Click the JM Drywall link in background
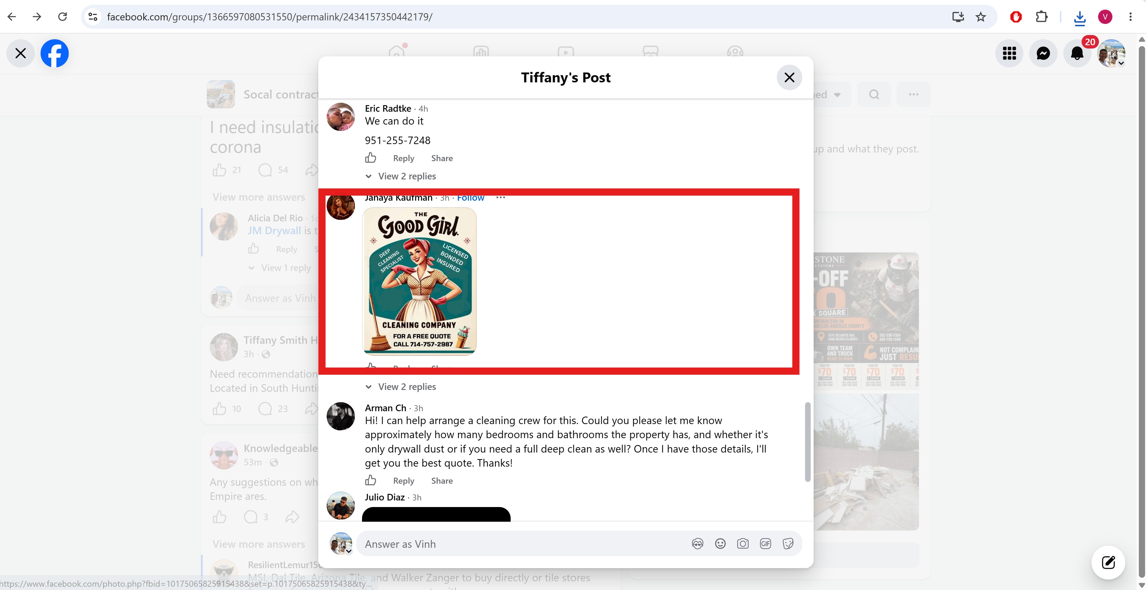 click(274, 231)
